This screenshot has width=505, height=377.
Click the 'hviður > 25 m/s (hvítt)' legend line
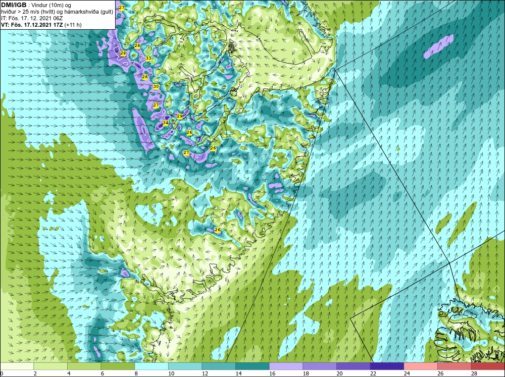(28, 12)
